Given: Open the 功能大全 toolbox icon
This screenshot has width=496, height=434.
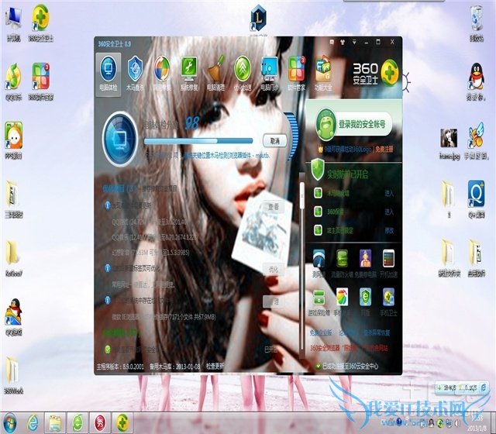Looking at the screenshot, I should 323,74.
